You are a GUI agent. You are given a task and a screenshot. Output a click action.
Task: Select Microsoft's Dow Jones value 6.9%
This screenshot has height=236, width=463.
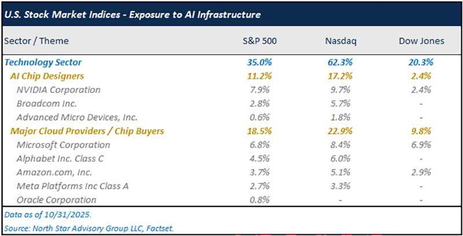pyautogui.click(x=421, y=145)
